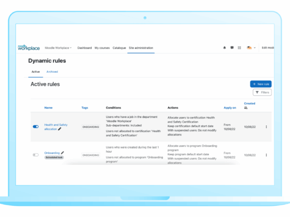This screenshot has height=217, width=290.
Task: Select Site administration in navigation
Action: point(141,48)
